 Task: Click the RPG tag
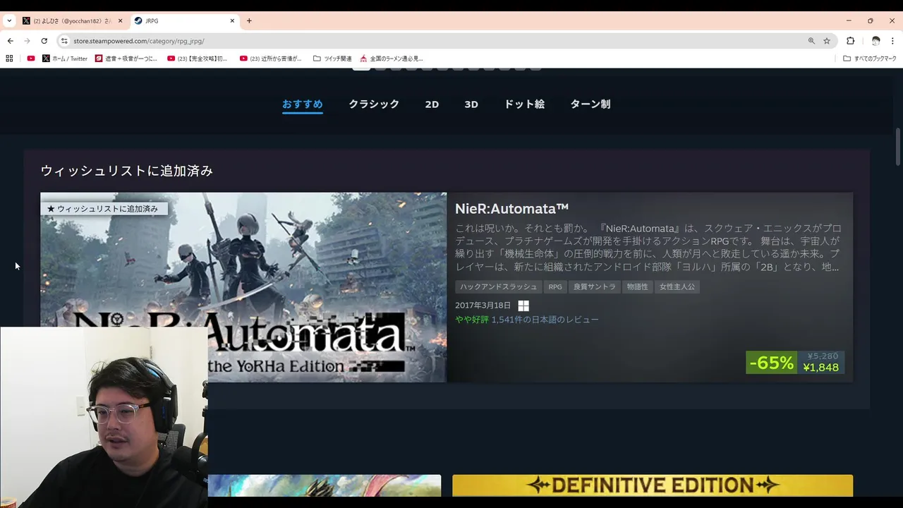(x=555, y=286)
